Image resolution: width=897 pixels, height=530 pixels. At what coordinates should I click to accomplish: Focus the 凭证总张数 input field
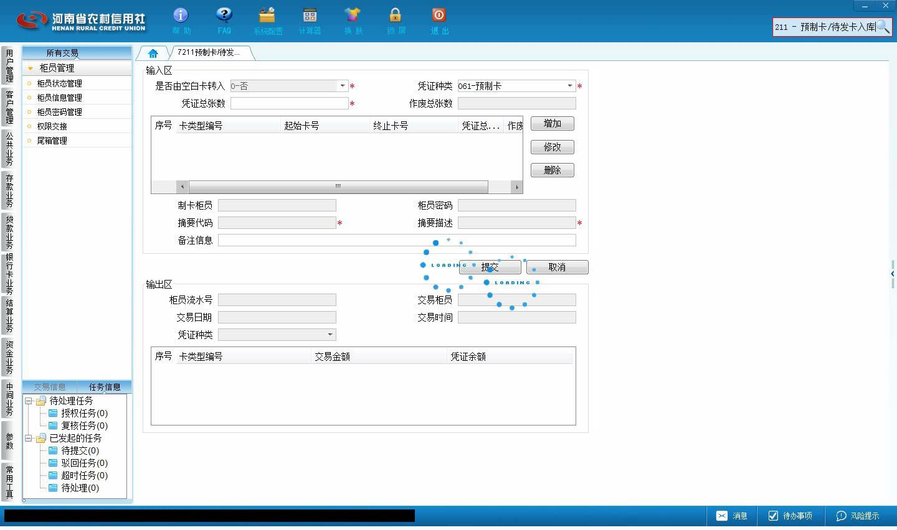click(290, 103)
